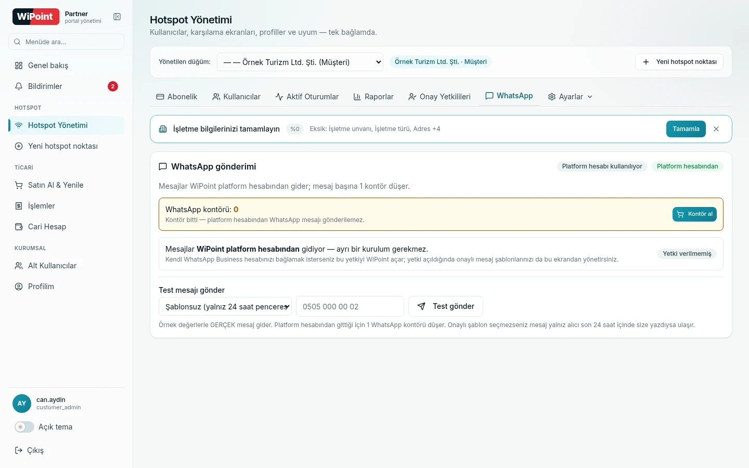Viewport: 749px width, 468px height.
Task: Dismiss the İşletme bilgilerinizi tamamlayın banner
Action: click(x=716, y=129)
